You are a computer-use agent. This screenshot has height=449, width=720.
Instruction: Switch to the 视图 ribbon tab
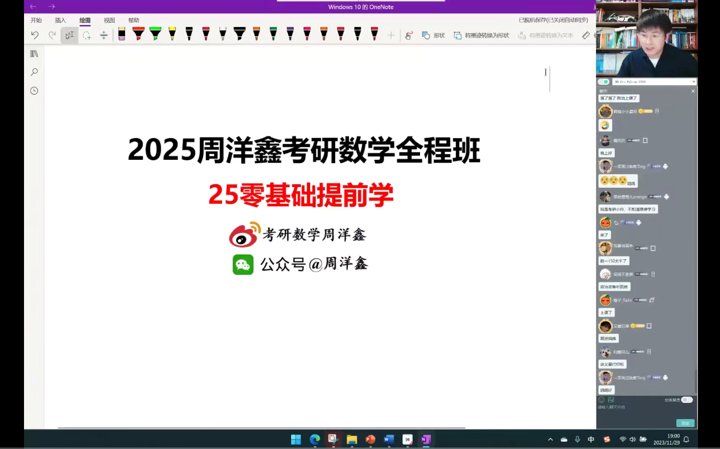click(109, 20)
